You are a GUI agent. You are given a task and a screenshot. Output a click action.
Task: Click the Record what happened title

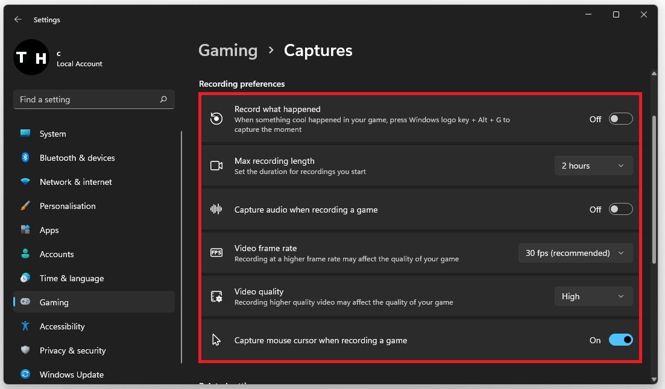(277, 109)
